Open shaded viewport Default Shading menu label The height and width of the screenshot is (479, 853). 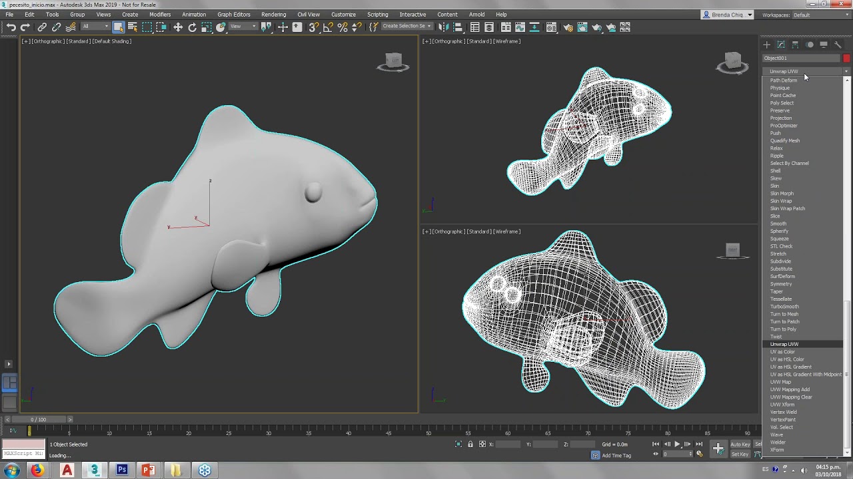coord(112,41)
